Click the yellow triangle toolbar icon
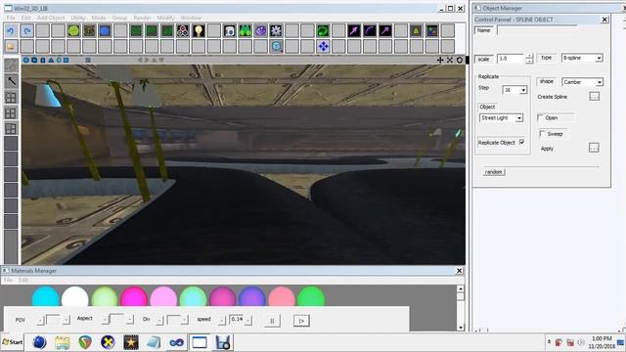The image size is (626, 352). point(417,30)
